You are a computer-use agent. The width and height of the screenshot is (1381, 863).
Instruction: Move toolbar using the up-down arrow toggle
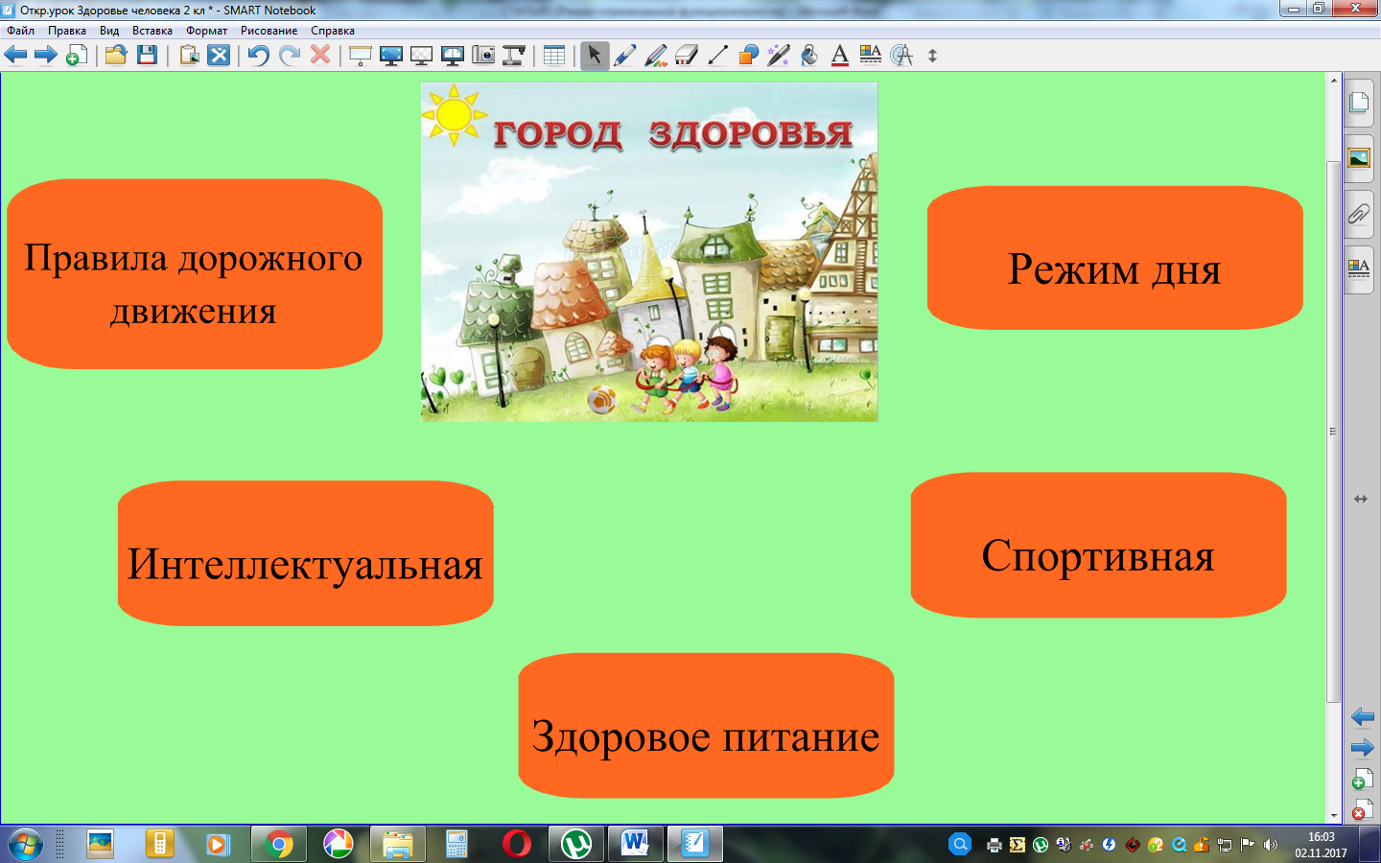pyautogui.click(x=932, y=56)
